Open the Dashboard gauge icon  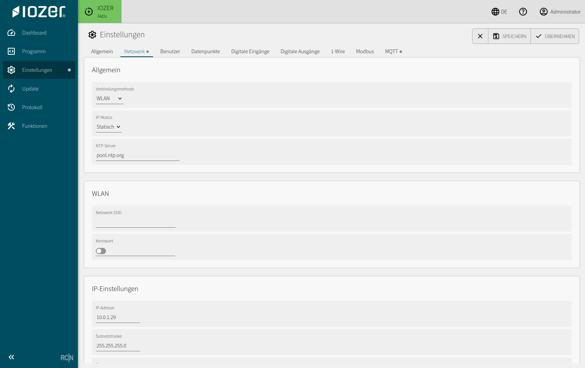11,33
